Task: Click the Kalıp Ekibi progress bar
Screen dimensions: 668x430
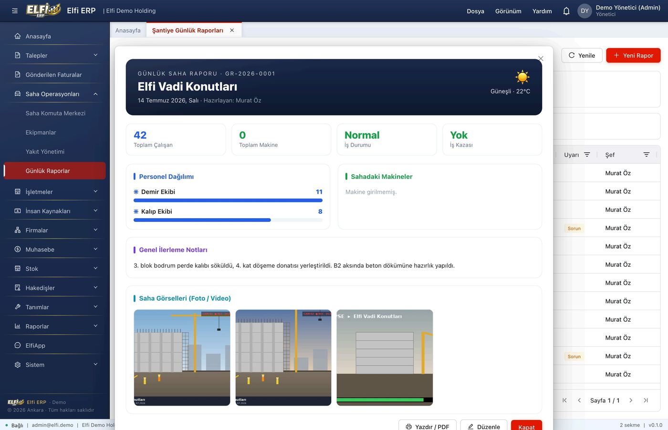Action: pyautogui.click(x=228, y=220)
